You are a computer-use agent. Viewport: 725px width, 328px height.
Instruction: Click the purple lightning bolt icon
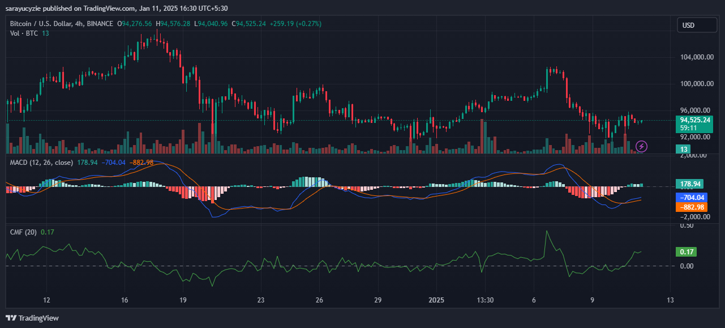[x=642, y=146]
